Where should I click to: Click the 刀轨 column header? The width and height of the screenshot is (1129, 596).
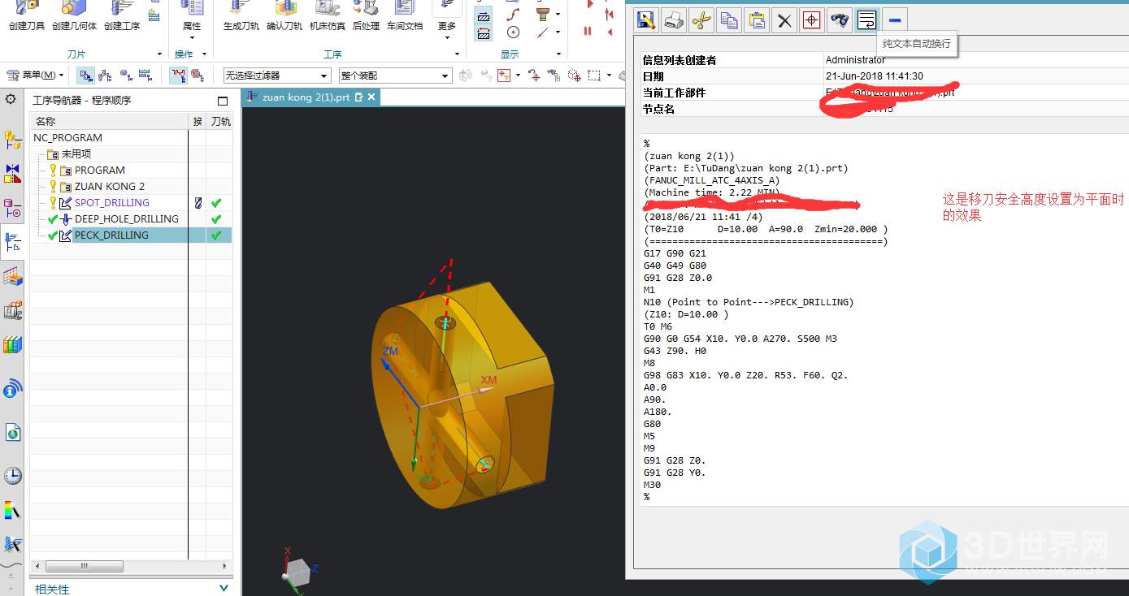click(x=220, y=122)
